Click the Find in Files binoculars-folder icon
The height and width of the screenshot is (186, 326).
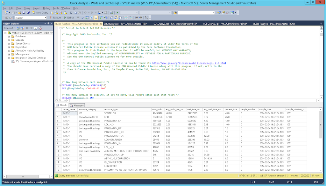175,13
